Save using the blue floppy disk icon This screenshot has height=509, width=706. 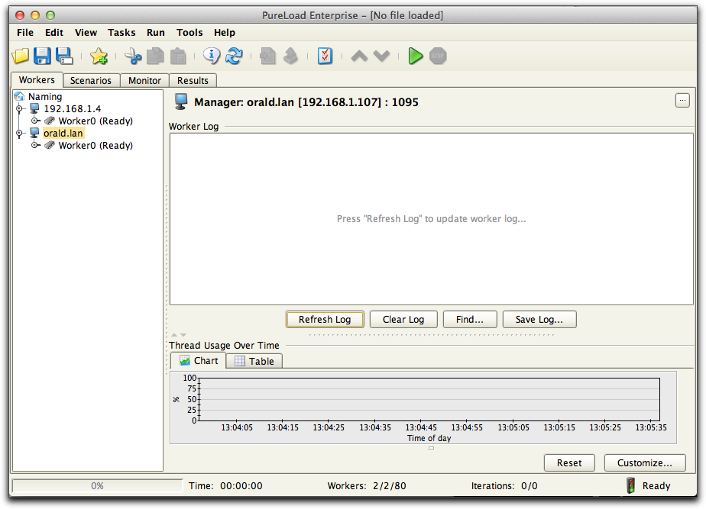point(42,56)
